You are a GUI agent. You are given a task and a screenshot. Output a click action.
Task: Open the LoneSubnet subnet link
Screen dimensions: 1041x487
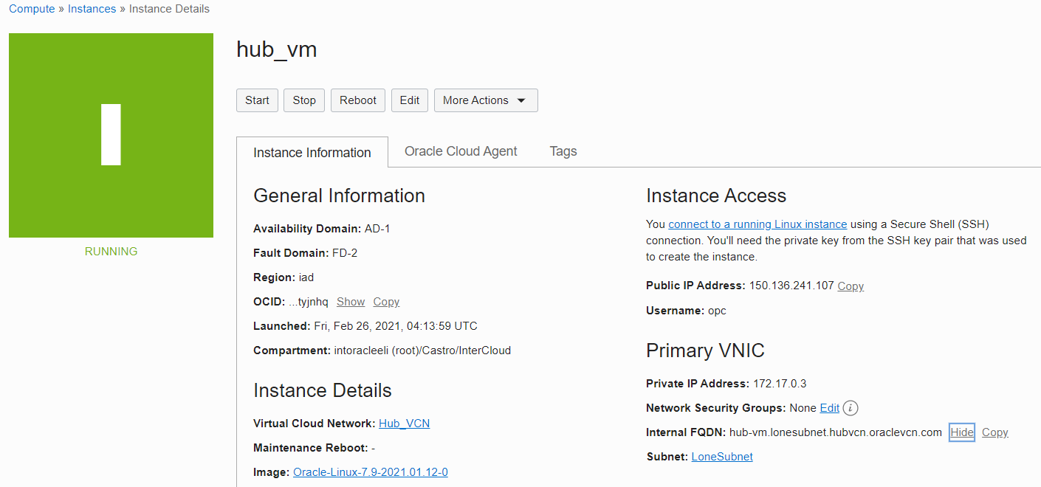(722, 457)
